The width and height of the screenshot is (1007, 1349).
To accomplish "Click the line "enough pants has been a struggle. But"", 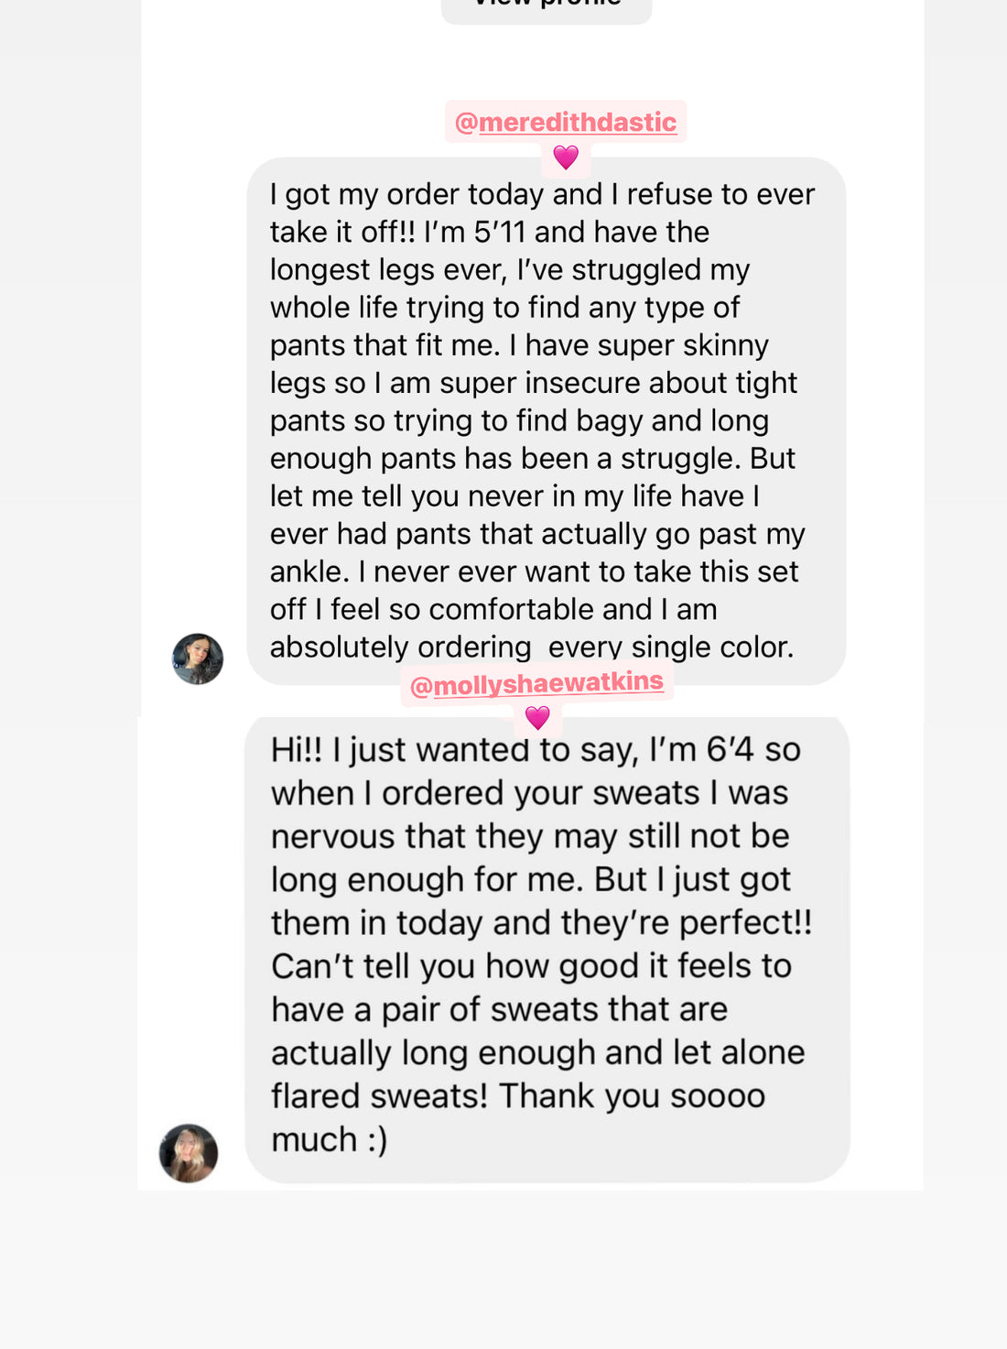I will click(533, 458).
